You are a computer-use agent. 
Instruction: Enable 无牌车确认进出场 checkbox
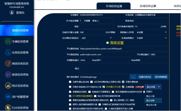70,82
